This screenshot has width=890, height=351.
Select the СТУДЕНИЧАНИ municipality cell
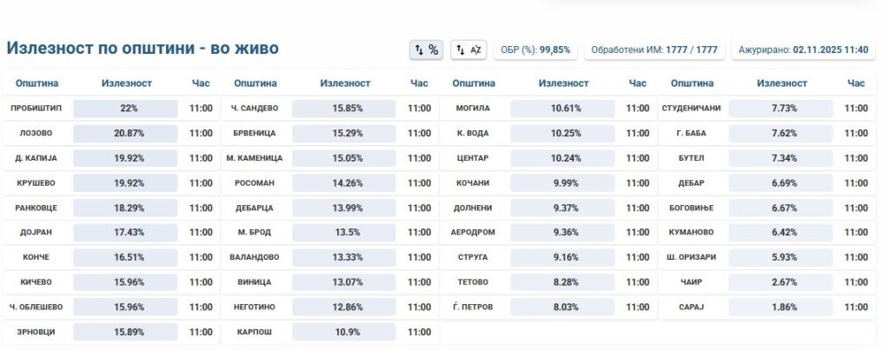693,109
